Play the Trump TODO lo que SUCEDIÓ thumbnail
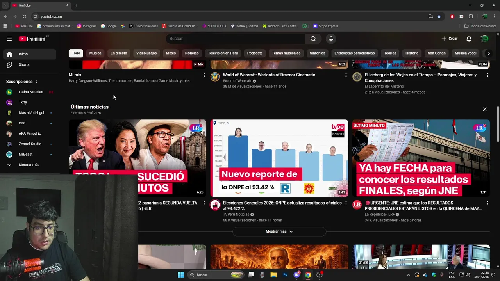The width and height of the screenshot is (500, 281). pos(137,158)
